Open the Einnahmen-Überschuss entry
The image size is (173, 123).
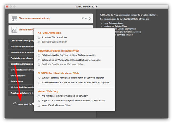pos(21,30)
